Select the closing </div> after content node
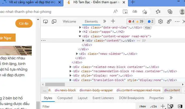 (x=87, y=45)
